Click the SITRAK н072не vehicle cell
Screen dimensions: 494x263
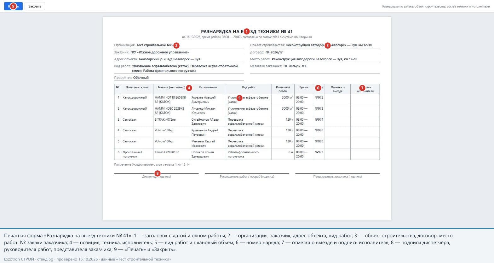171,122
